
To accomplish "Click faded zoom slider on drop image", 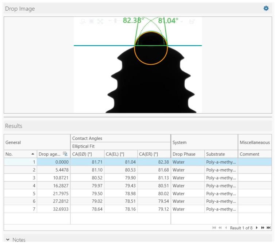I will click(x=116, y=21).
